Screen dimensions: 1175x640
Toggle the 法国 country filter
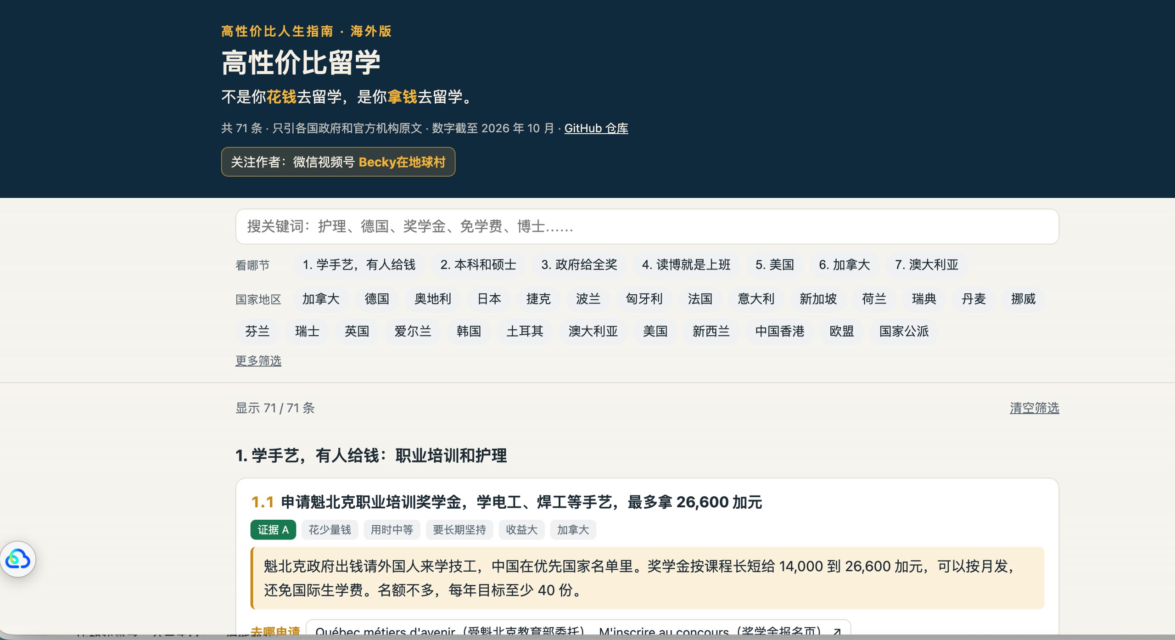coord(700,299)
